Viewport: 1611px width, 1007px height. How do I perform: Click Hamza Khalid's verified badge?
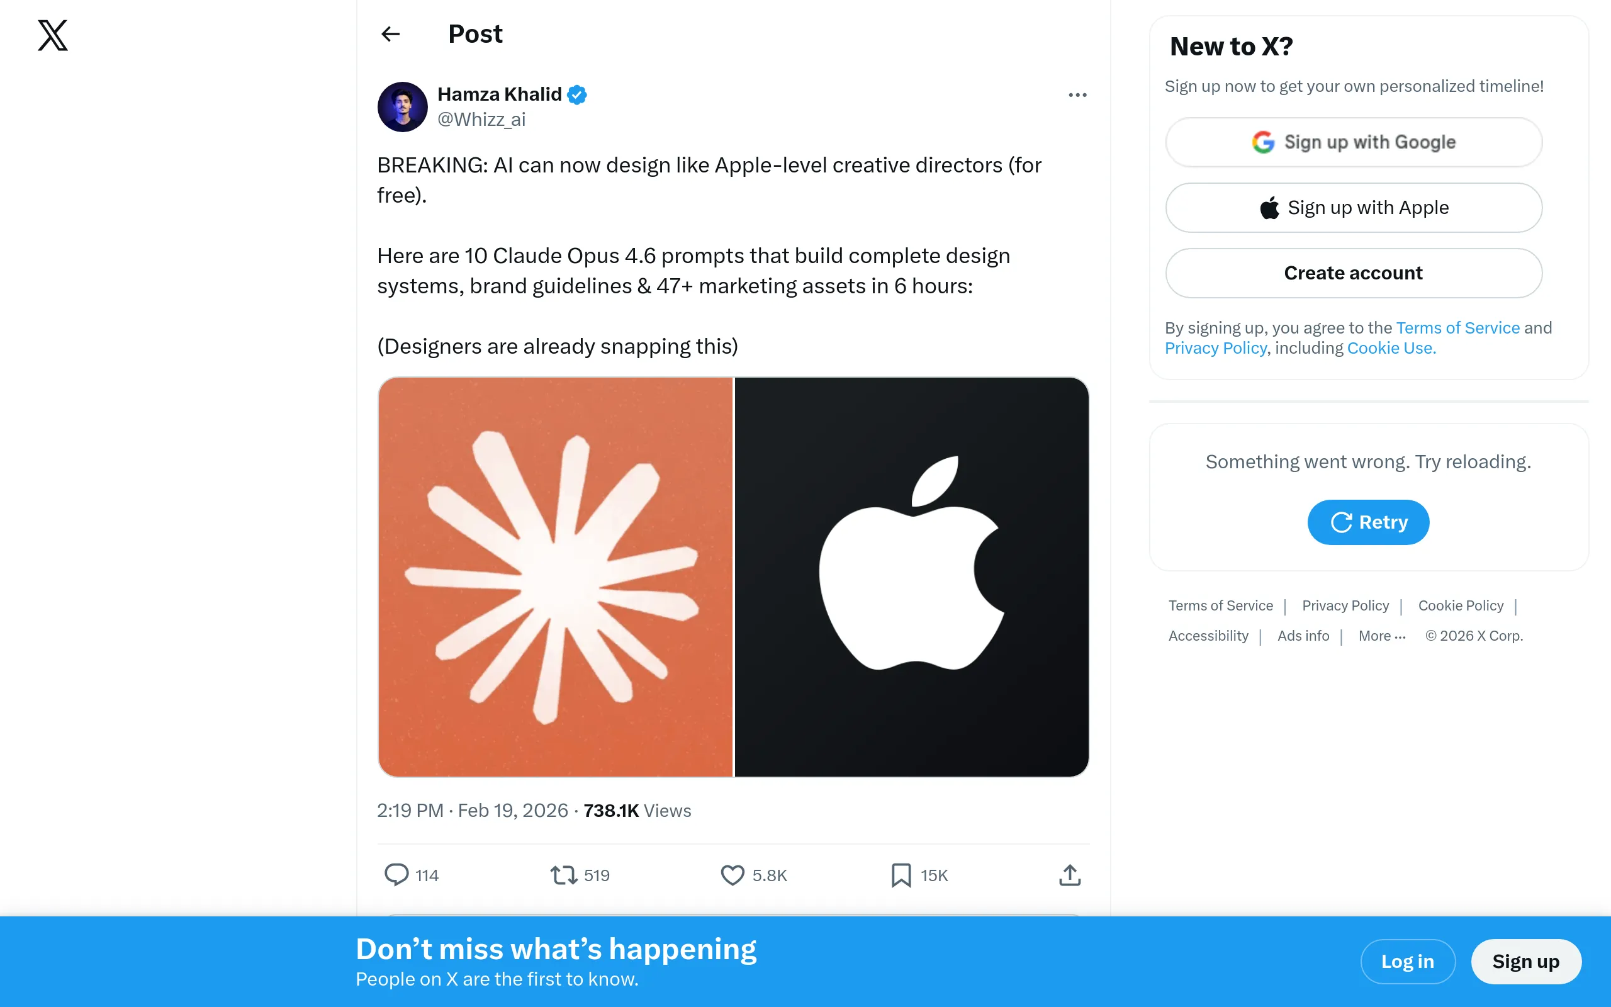(x=576, y=94)
